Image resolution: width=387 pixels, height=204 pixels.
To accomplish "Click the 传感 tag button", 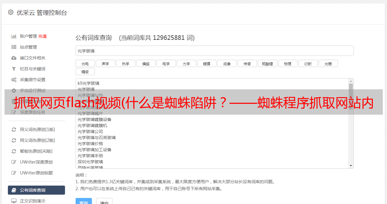I will [247, 63].
